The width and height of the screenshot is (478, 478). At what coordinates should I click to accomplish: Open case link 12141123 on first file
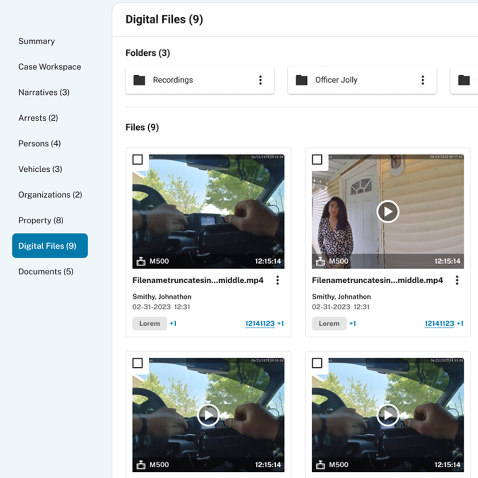tap(260, 324)
